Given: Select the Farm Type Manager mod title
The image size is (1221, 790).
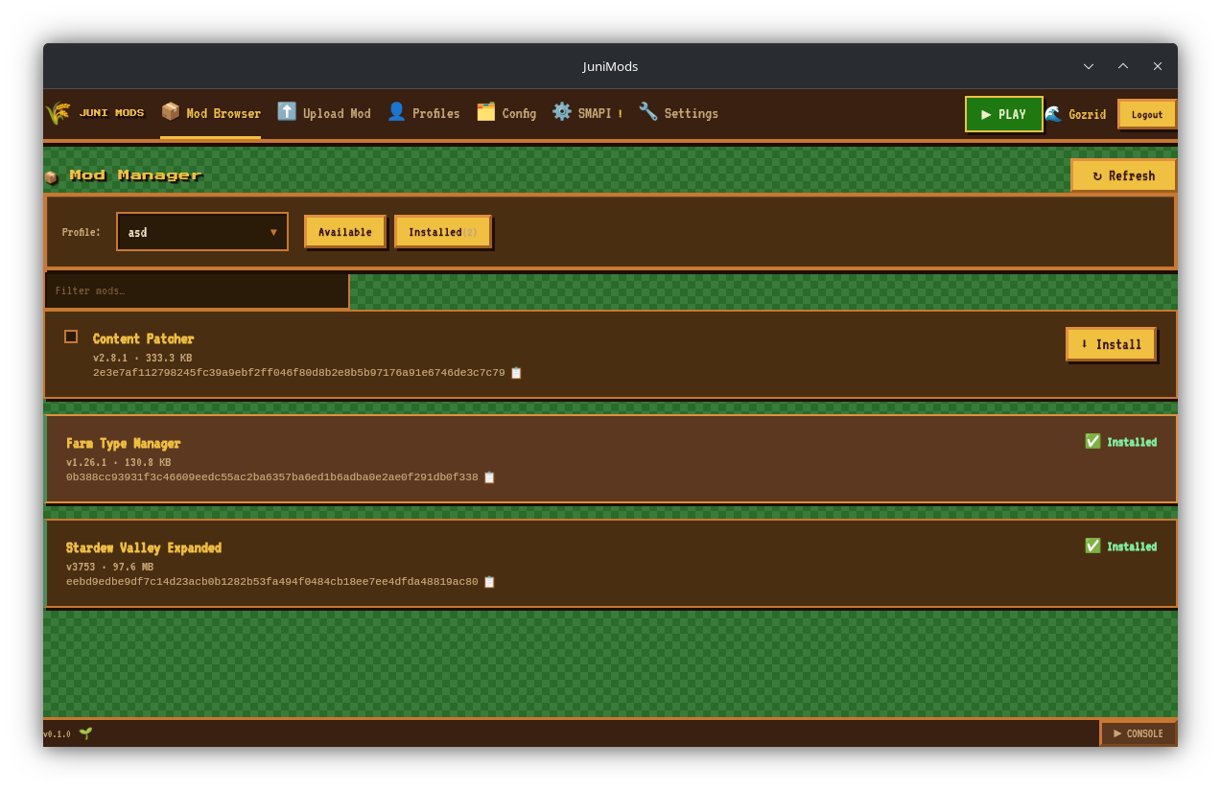Looking at the screenshot, I should [123, 444].
